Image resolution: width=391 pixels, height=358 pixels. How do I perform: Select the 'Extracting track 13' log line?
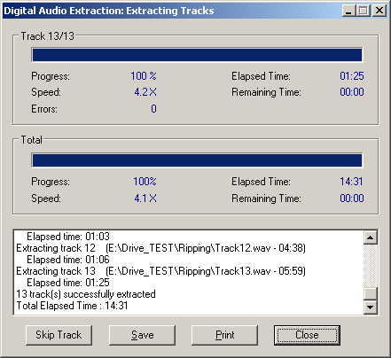click(x=160, y=271)
